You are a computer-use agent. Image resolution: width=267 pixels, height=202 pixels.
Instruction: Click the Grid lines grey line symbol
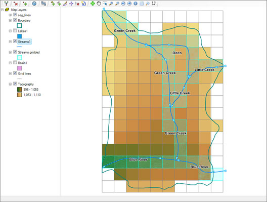tap(19, 79)
